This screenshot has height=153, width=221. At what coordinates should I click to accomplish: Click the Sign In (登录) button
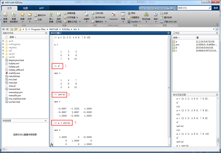[x=216, y=8]
